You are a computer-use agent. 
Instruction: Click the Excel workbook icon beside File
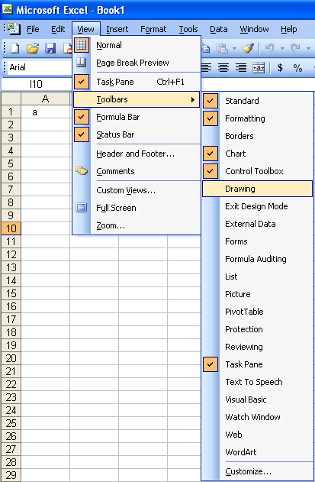[14, 29]
